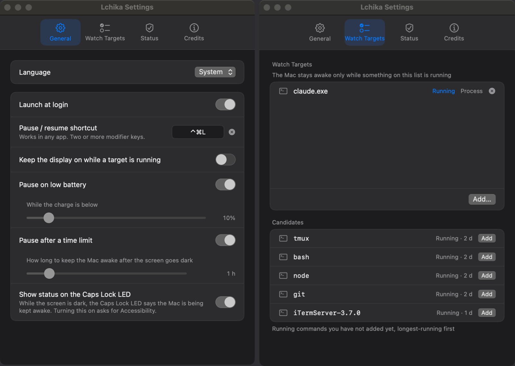Add bash to watch targets
This screenshot has height=366, width=515.
[487, 257]
